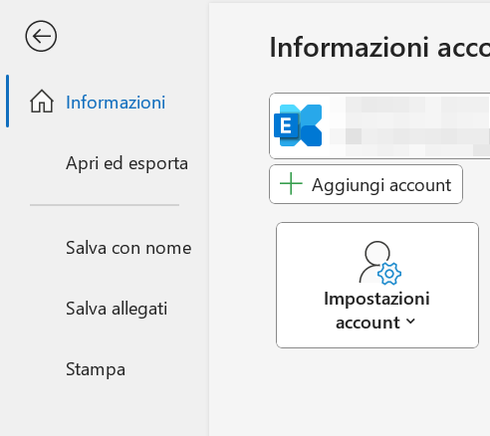Click the separator below Apri ed esporta
This screenshot has height=436, width=490.
[x=105, y=205]
